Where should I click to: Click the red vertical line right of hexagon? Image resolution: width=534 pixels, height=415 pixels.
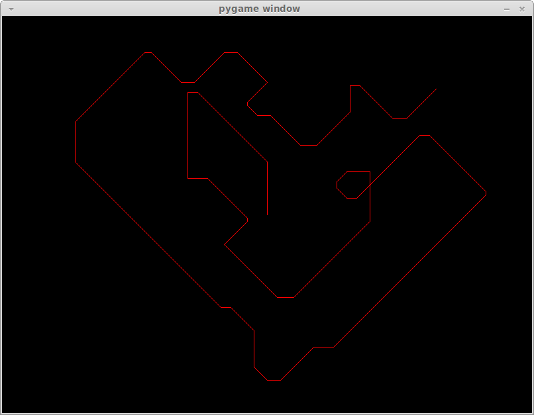point(370,197)
